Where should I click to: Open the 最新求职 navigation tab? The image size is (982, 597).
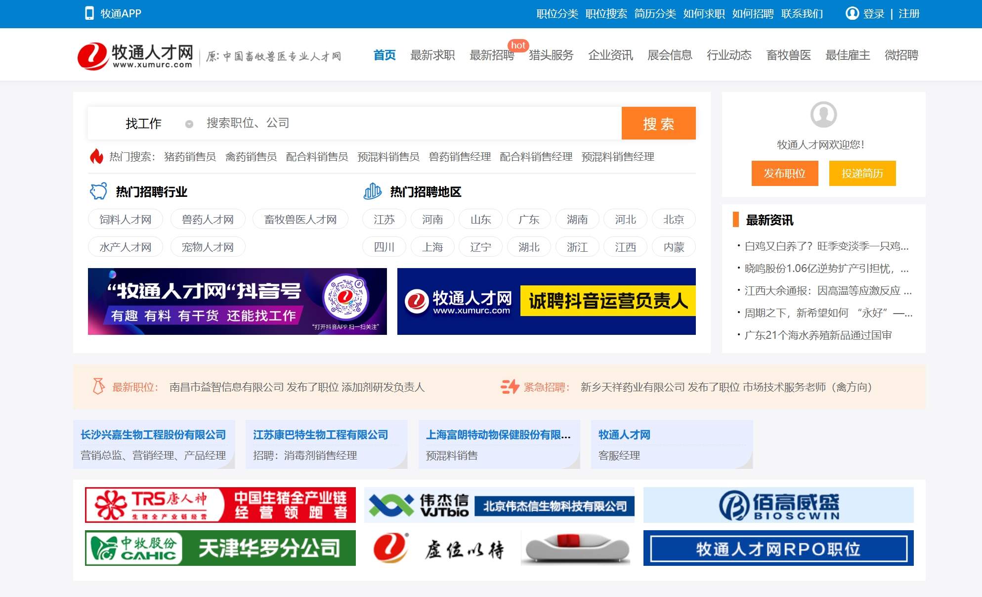(432, 55)
